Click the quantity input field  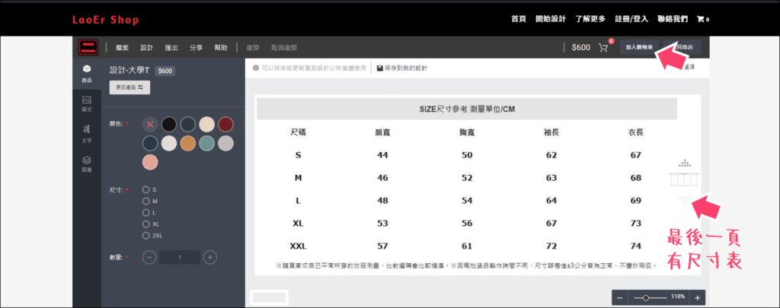(180, 257)
